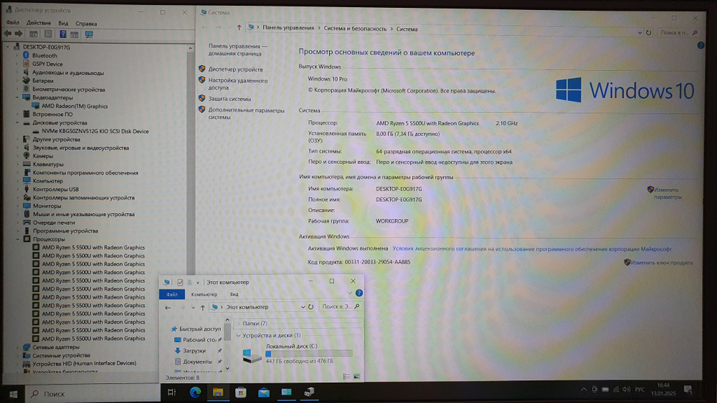Open Справка menu in Device Manager

pos(86,24)
